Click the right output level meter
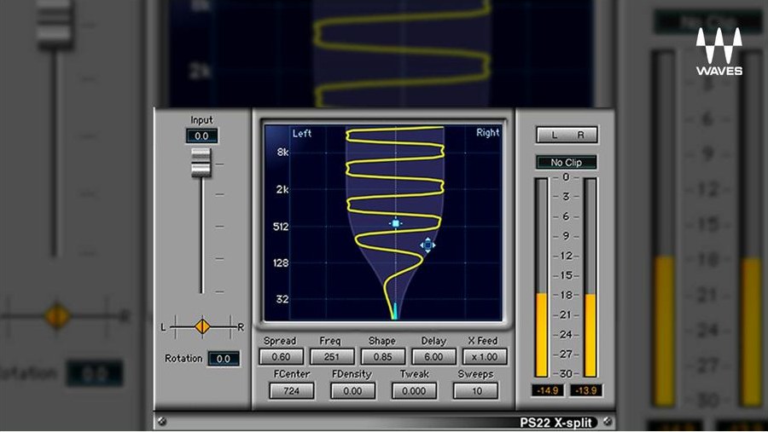This screenshot has height=432, width=768. click(x=591, y=278)
